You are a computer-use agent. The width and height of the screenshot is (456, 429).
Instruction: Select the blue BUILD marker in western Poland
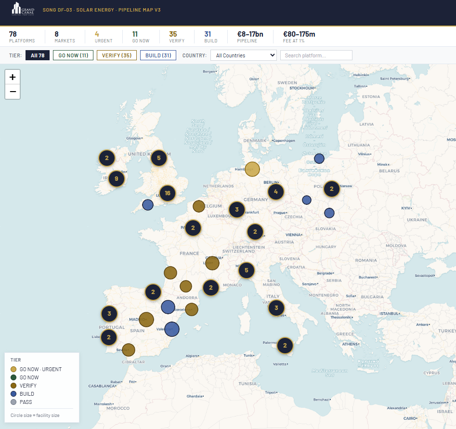pos(307,200)
